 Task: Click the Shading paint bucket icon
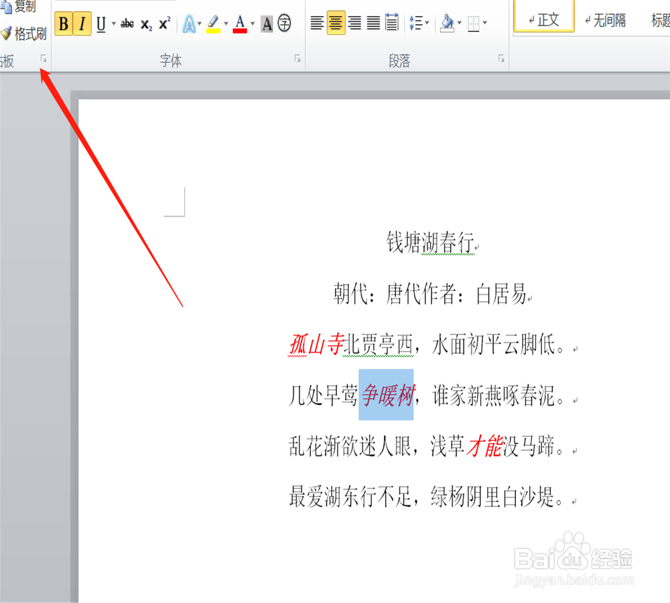click(446, 23)
